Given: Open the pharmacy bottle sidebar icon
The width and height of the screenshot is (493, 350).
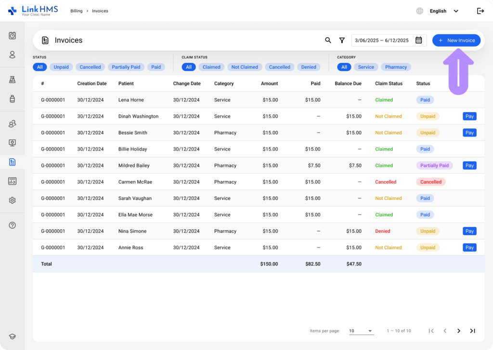Looking at the screenshot, I should tap(12, 99).
